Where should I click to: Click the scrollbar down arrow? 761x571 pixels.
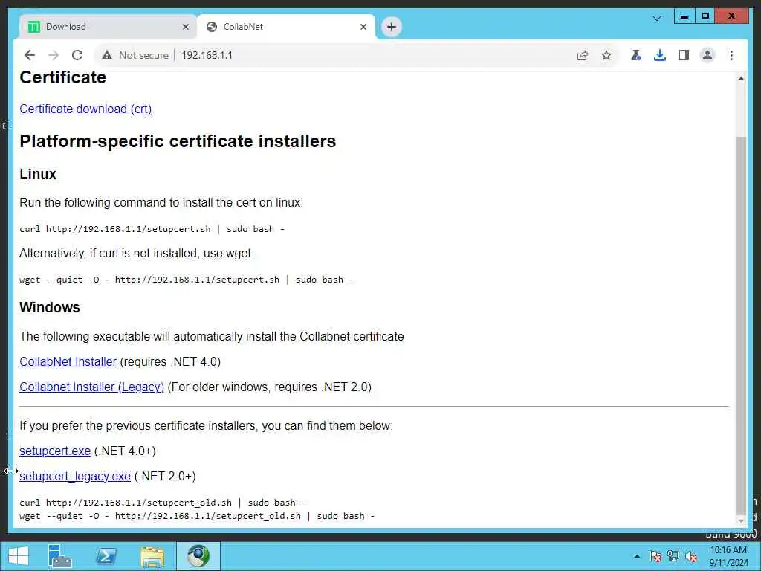[x=741, y=521]
